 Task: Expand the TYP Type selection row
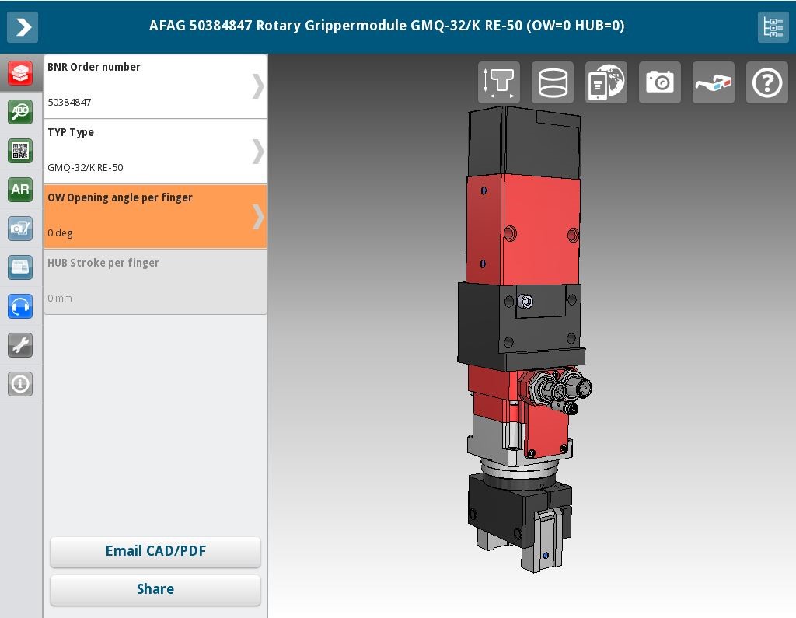coord(155,151)
